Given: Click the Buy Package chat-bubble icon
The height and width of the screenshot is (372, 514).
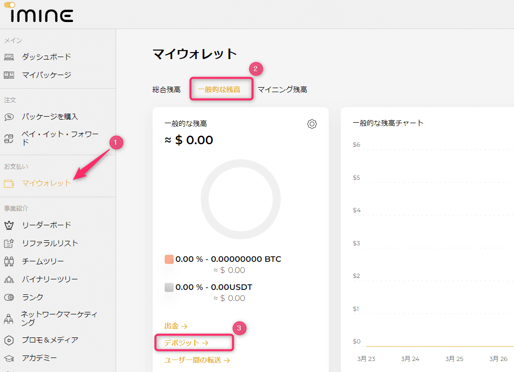Looking at the screenshot, I should pyautogui.click(x=9, y=117).
